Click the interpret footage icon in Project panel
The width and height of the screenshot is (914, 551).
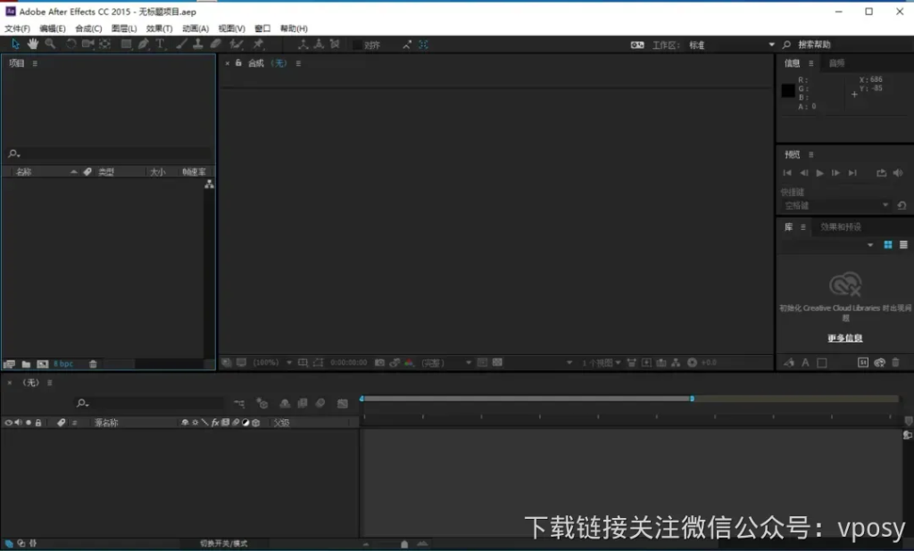9,364
